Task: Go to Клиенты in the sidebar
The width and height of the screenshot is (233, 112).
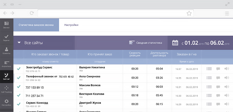Action: coord(6,50)
